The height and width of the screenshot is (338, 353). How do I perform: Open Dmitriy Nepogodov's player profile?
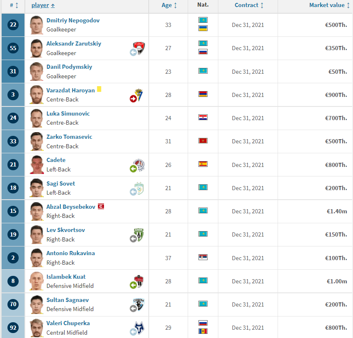(73, 20)
